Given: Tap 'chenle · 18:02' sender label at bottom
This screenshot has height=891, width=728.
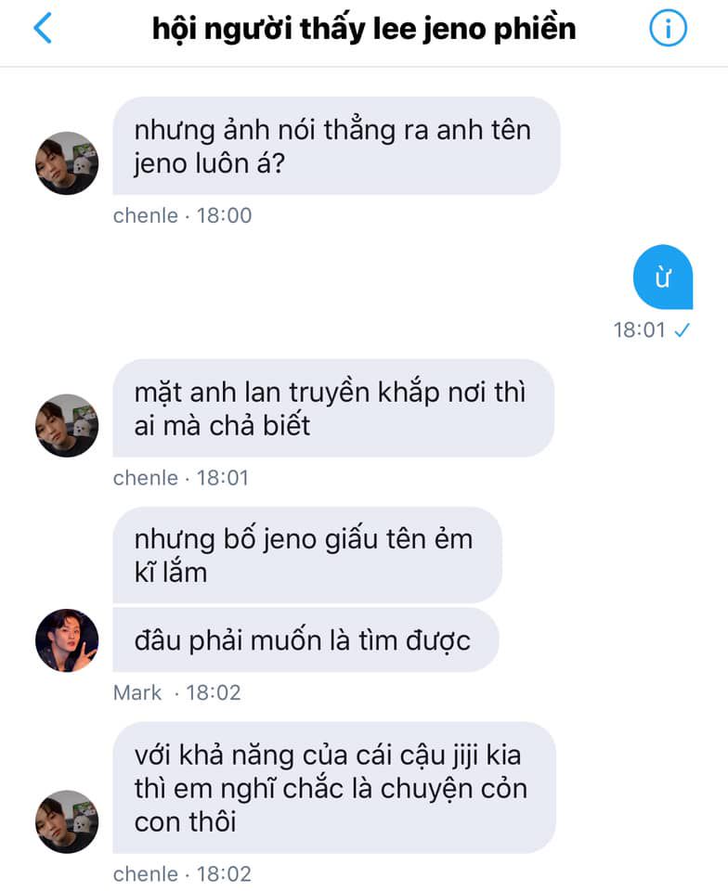Looking at the screenshot, I should coord(182,874).
